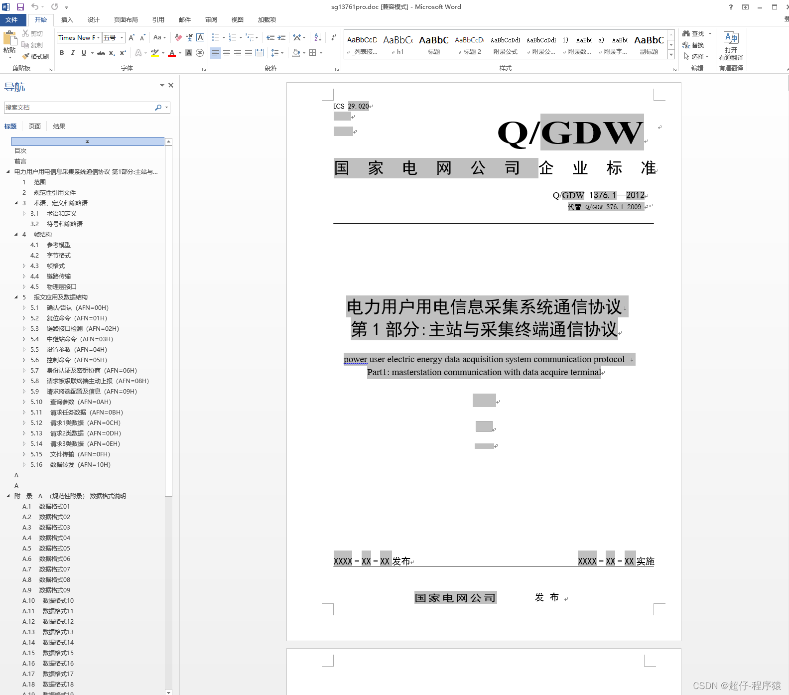The width and height of the screenshot is (789, 695).
Task: Apply the h1 style
Action: click(398, 44)
